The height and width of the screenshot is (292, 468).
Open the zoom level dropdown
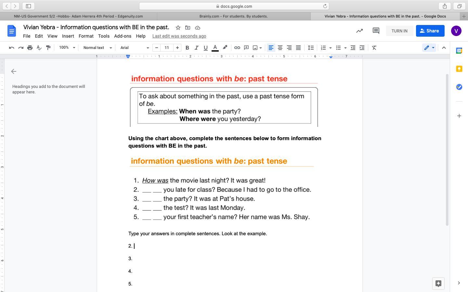tap(67, 48)
